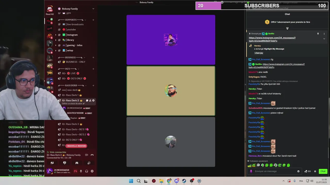Unpin the pinned chat message
Image resolution: width=330 pixels, height=185 pixels.
point(318,34)
